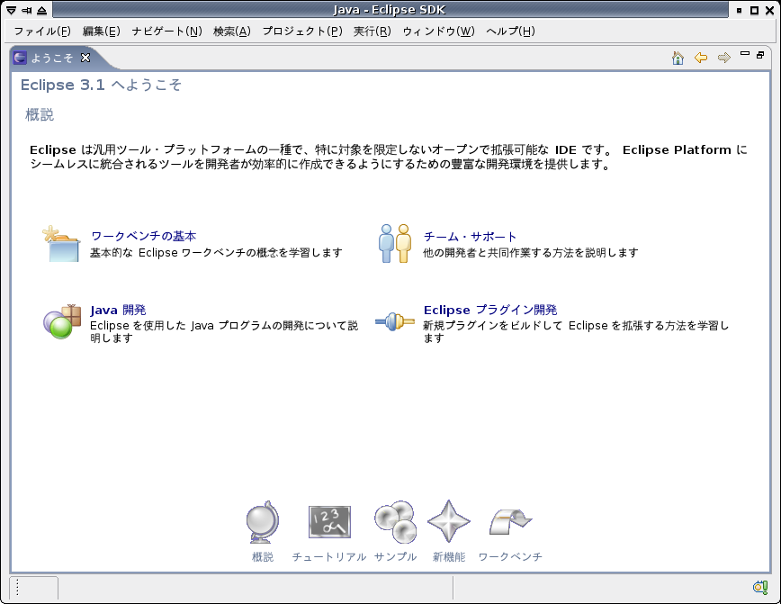Click the サンプル spheres icon
The height and width of the screenshot is (604, 781).
pyautogui.click(x=396, y=522)
